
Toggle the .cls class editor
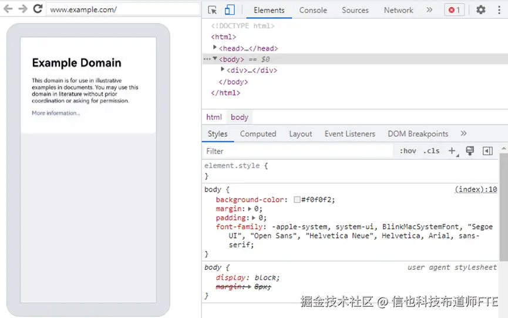tap(431, 150)
